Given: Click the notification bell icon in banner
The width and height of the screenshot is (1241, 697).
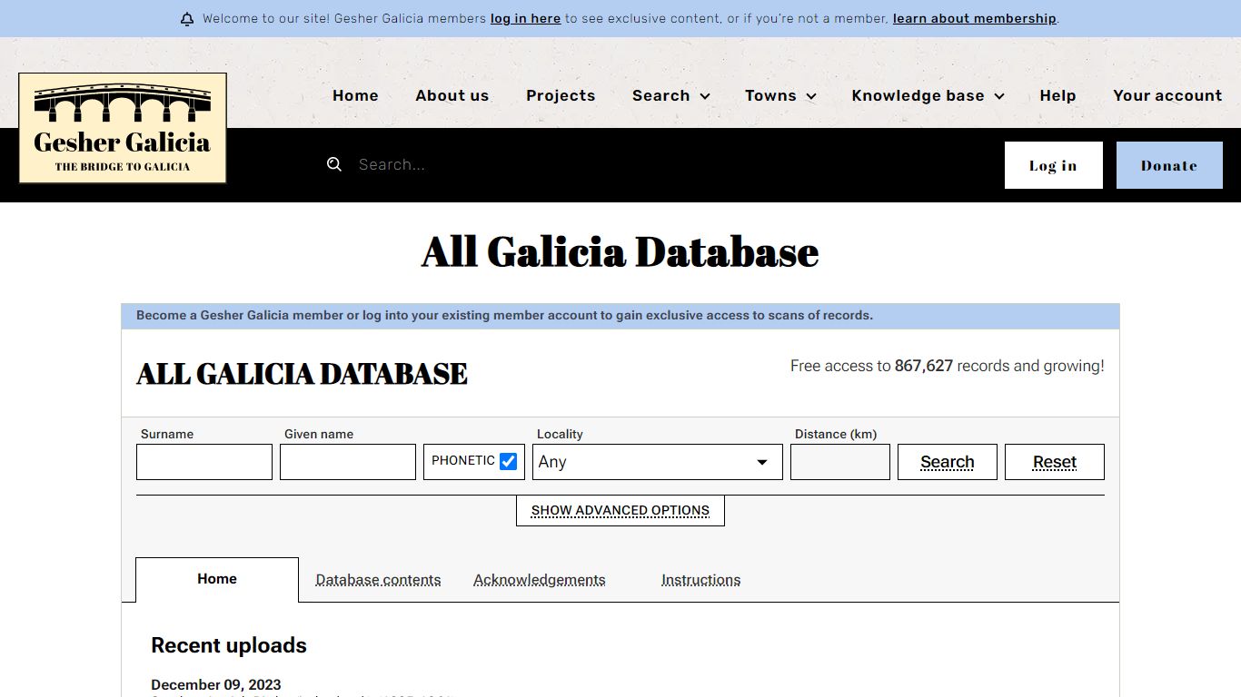Looking at the screenshot, I should [x=187, y=19].
